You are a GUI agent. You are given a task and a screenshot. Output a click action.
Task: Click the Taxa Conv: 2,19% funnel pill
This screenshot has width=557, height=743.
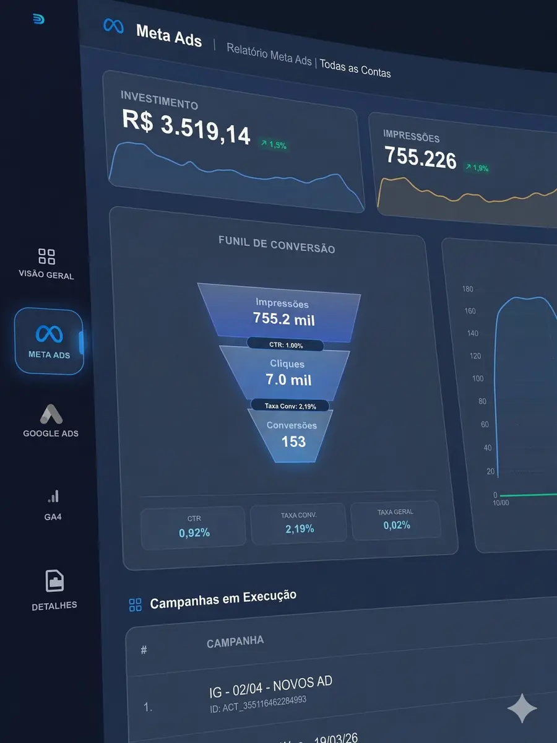[x=291, y=406]
